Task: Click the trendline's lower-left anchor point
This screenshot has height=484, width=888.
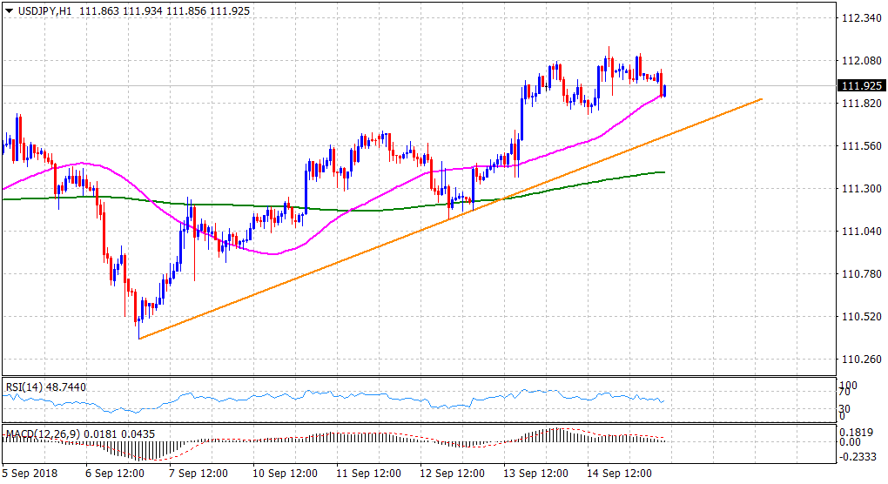Action: click(139, 338)
